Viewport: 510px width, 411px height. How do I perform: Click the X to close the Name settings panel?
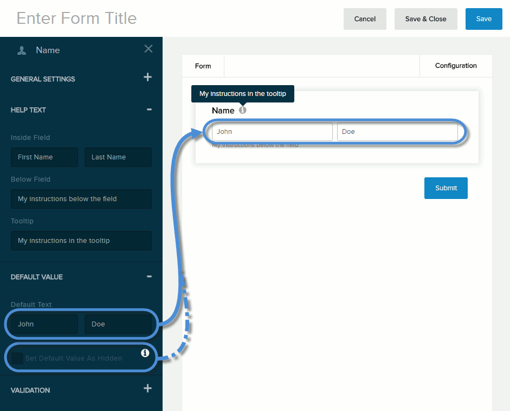pos(148,49)
